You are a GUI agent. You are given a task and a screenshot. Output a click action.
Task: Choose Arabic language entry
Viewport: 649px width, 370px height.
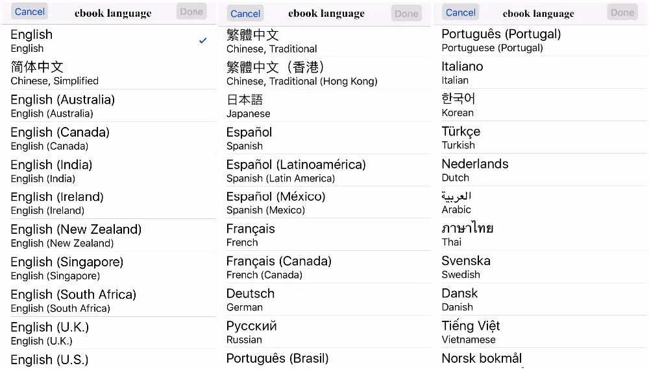[540, 202]
